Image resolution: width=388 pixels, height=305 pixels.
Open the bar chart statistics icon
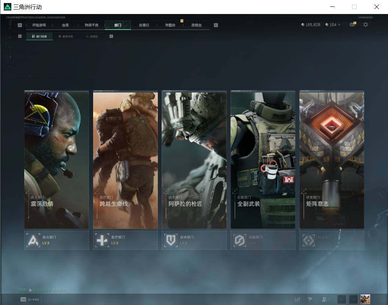click(x=297, y=299)
